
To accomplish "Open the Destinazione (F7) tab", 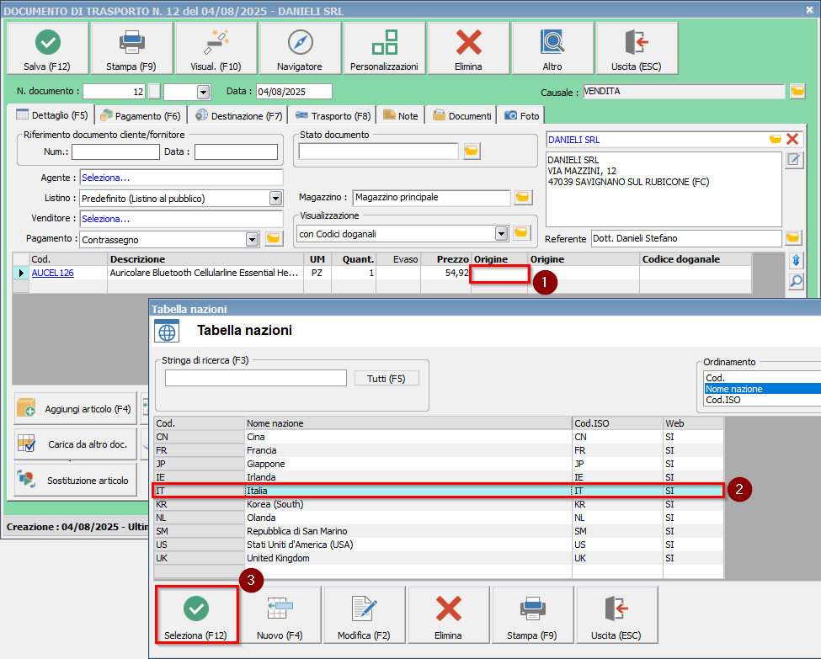I will (239, 116).
